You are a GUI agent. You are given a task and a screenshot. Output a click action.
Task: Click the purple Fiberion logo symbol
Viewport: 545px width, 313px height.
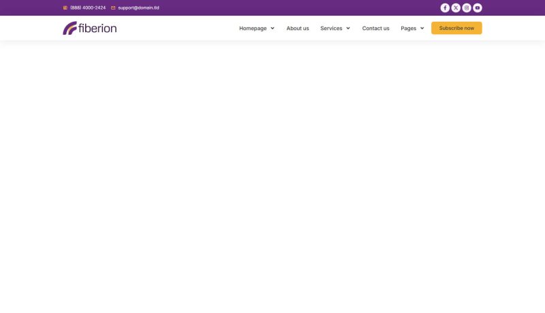(69, 28)
